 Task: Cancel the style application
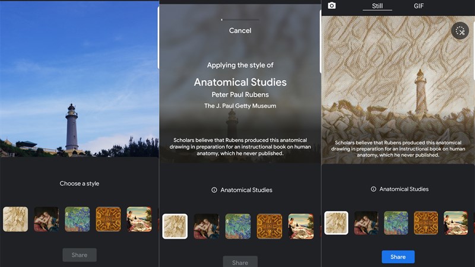[240, 31]
